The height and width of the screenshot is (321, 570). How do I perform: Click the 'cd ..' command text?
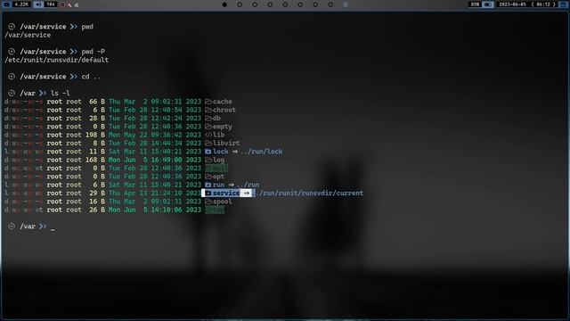tap(91, 77)
